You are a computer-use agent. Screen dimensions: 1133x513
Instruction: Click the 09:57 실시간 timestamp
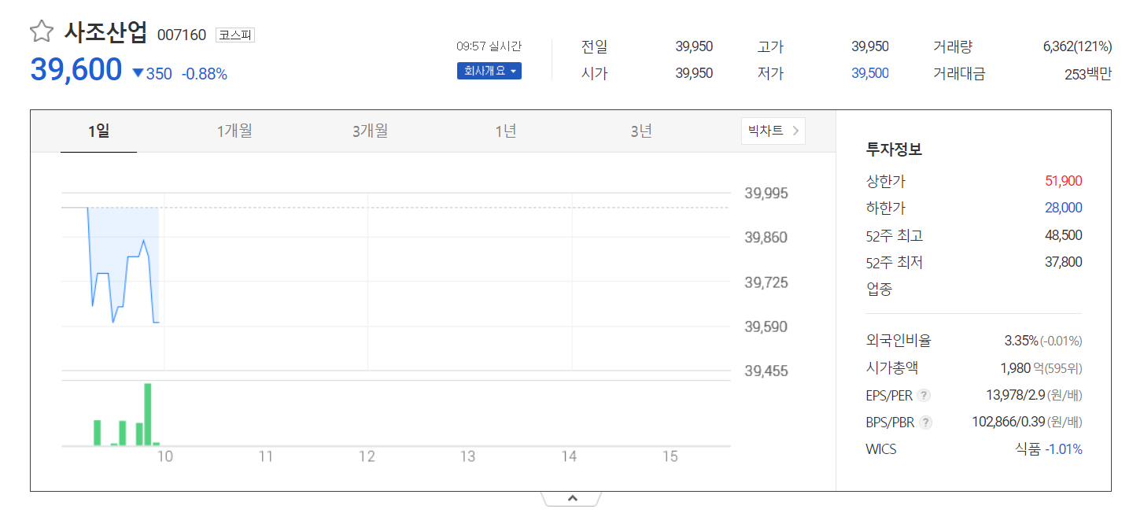pyautogui.click(x=489, y=46)
